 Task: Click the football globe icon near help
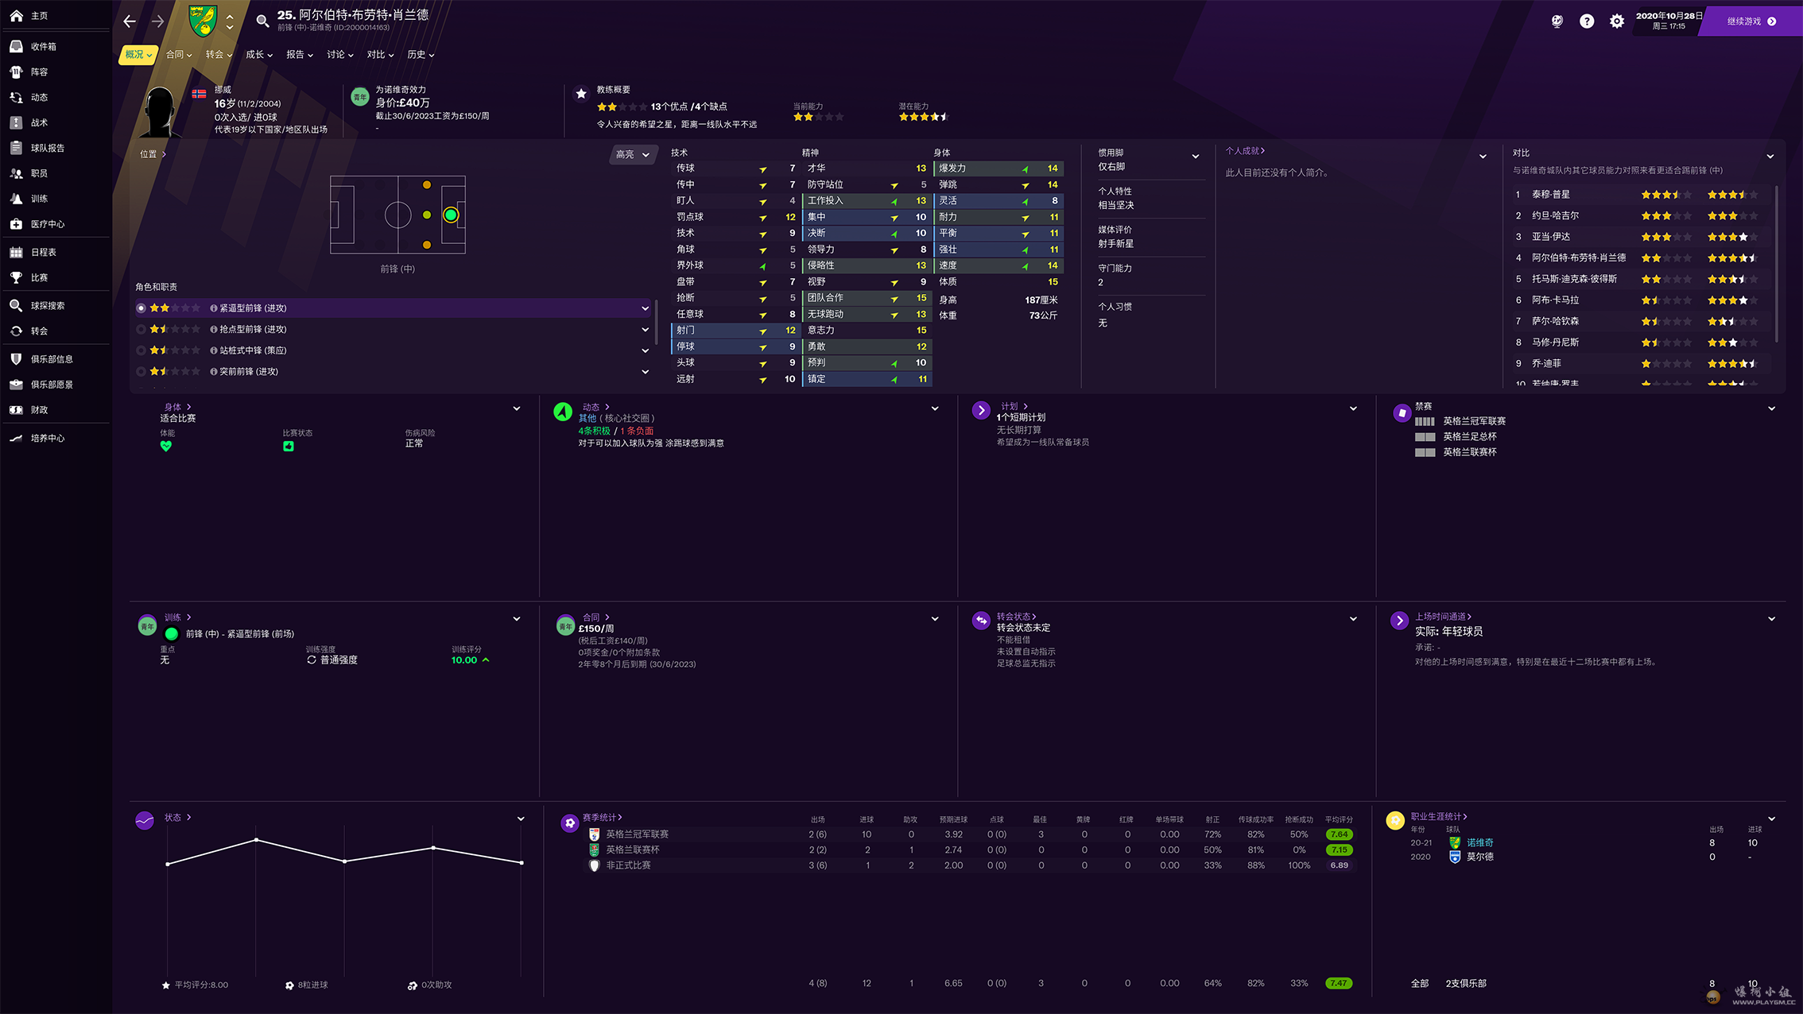click(1557, 21)
